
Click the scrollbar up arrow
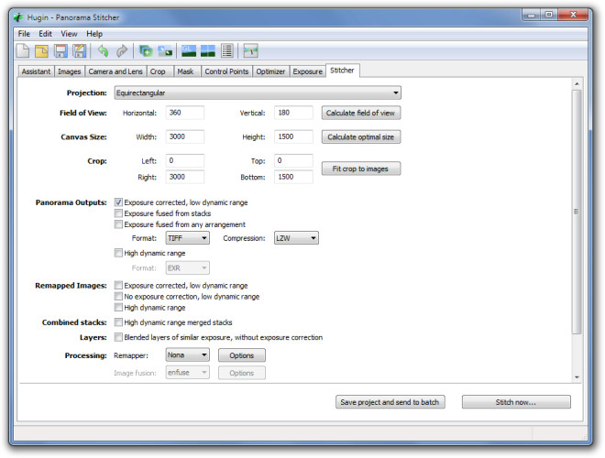577,83
